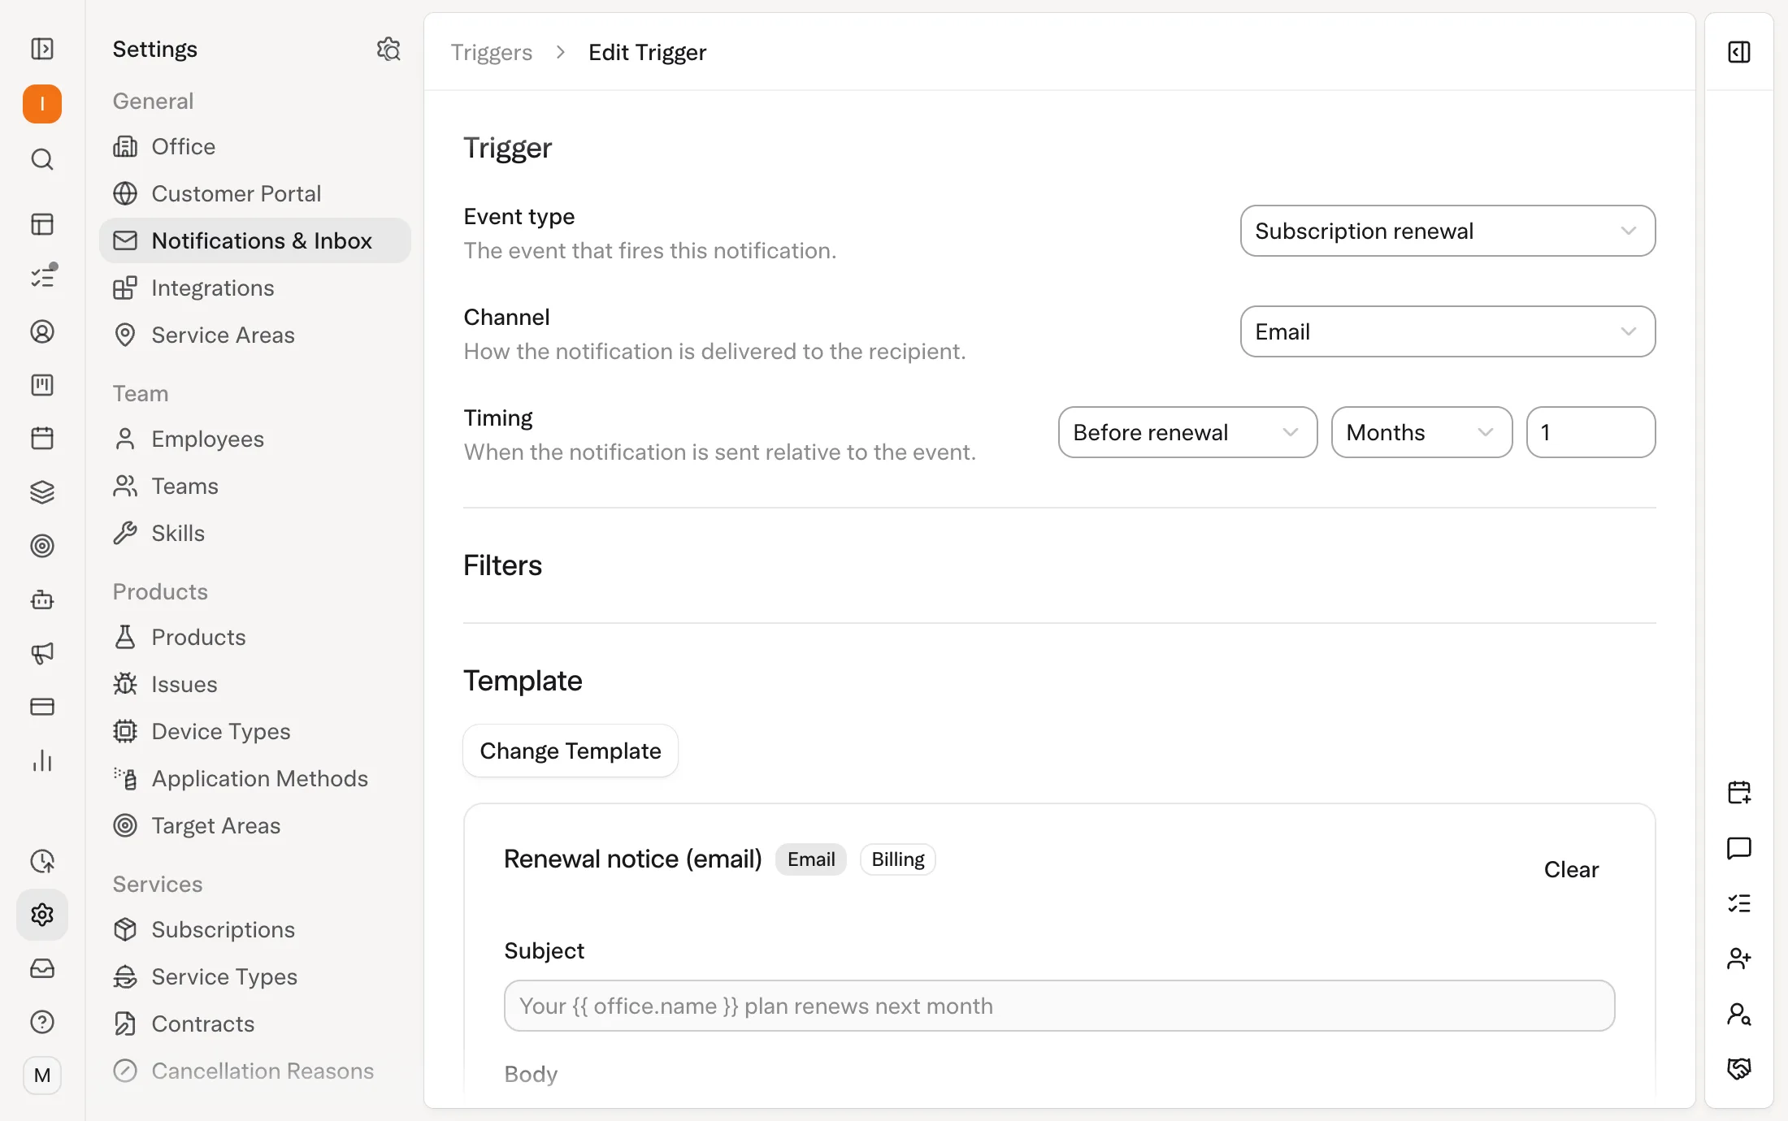This screenshot has height=1121, width=1788.
Task: Open the megaphone marketing icon
Action: 42,653
